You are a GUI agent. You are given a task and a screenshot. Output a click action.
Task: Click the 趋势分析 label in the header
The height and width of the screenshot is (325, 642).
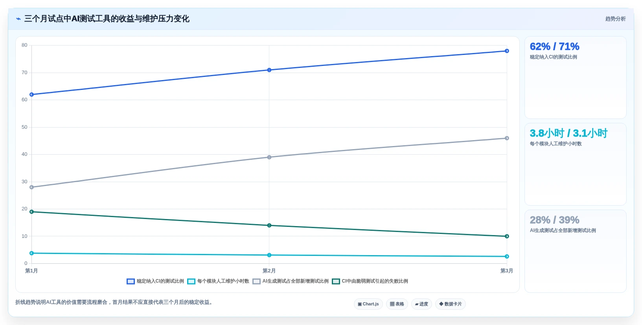[x=615, y=19]
